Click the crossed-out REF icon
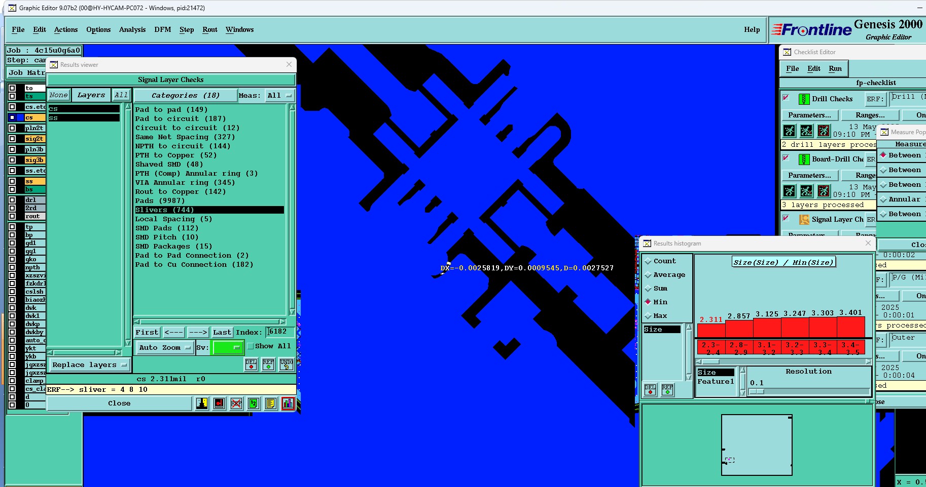Image resolution: width=926 pixels, height=487 pixels. (236, 403)
